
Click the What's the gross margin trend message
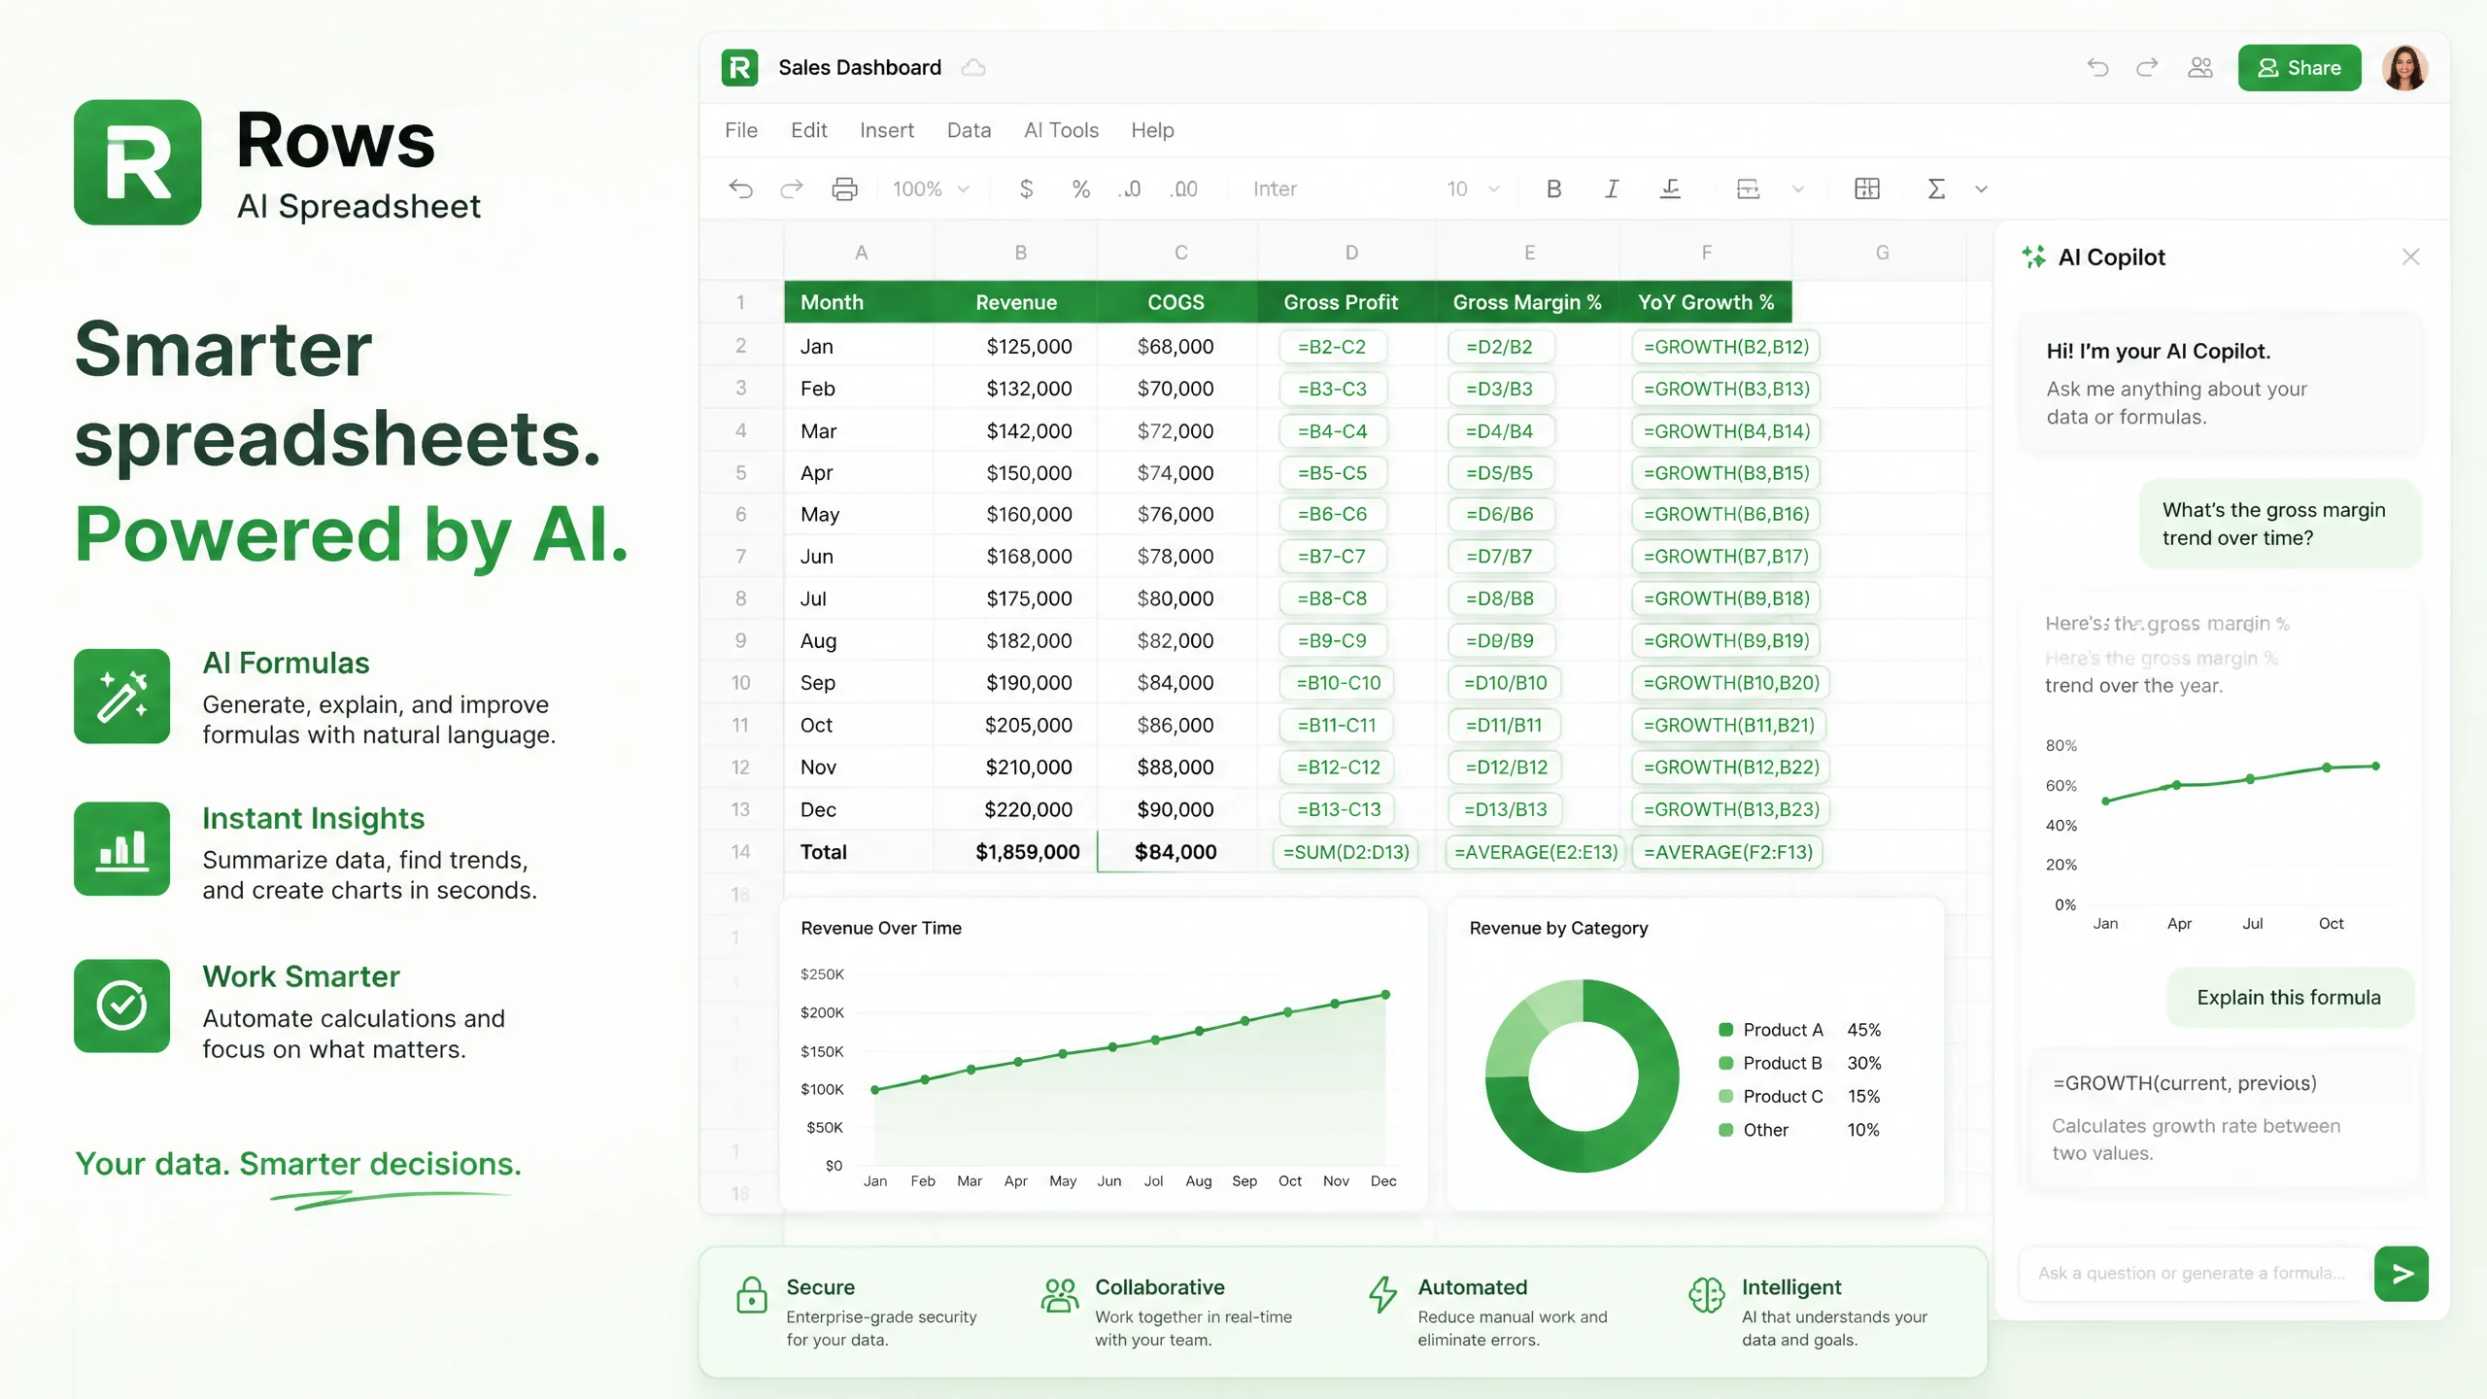pyautogui.click(x=2279, y=524)
